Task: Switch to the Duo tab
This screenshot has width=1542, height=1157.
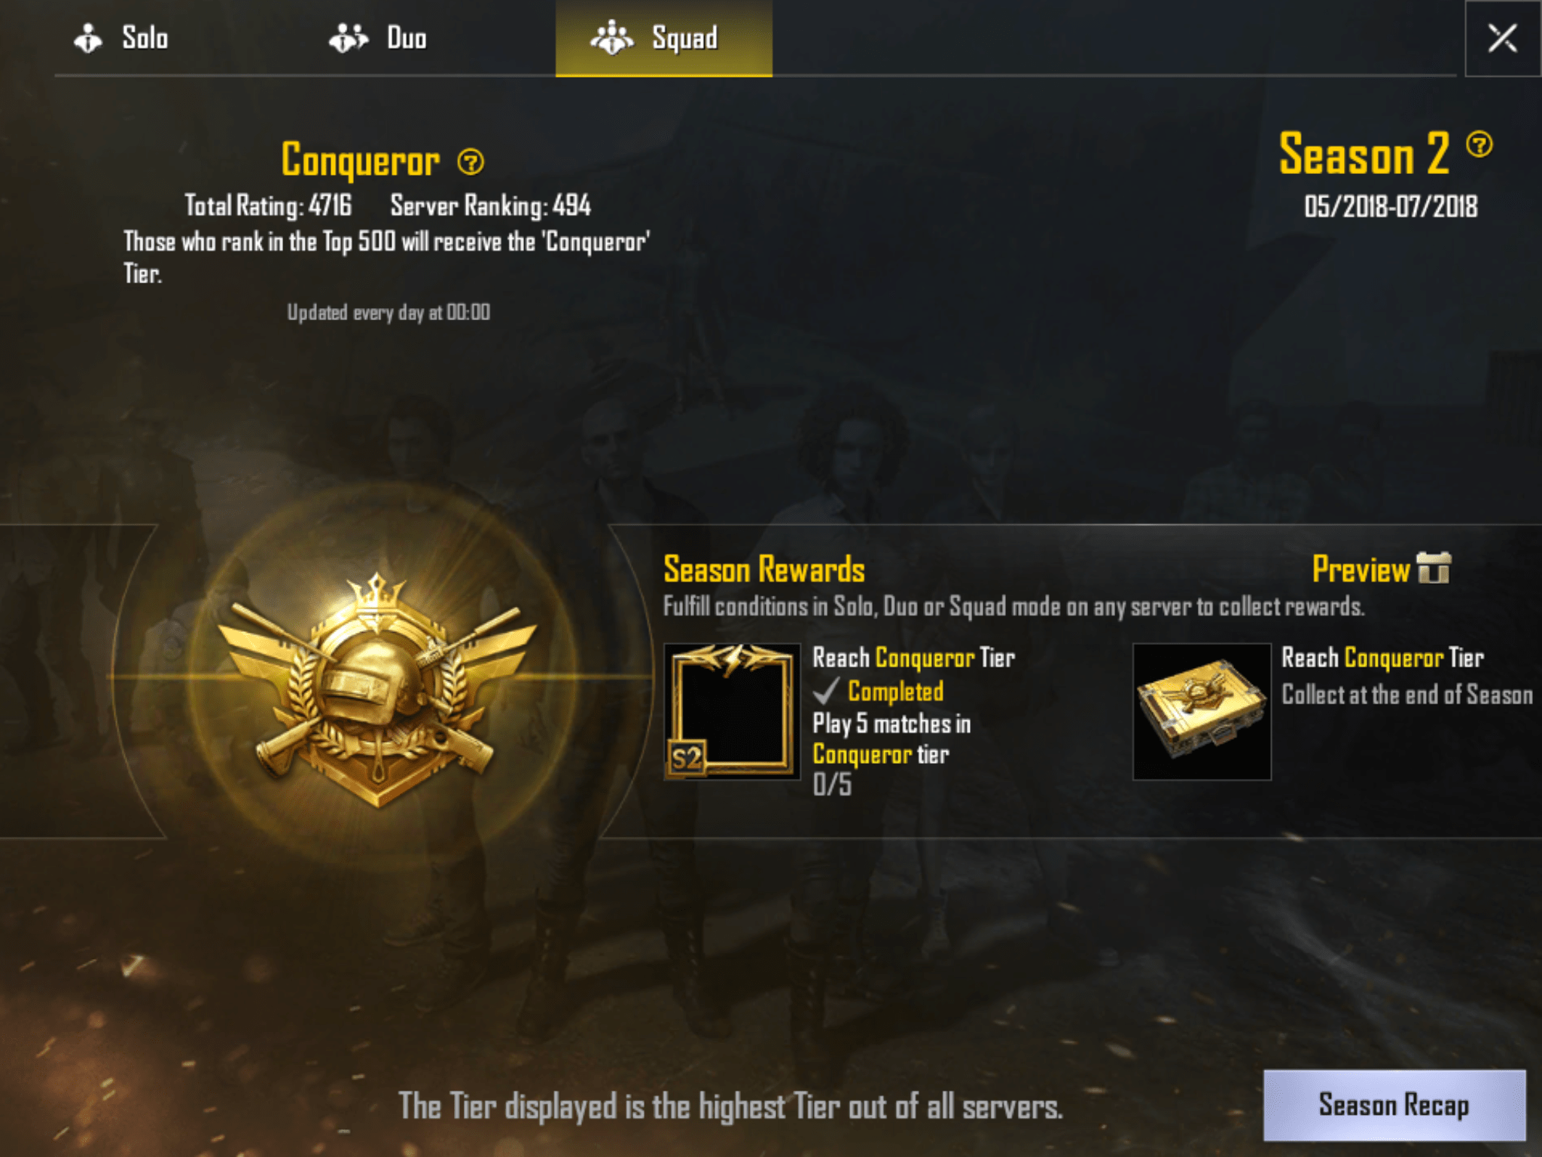Action: coord(378,38)
